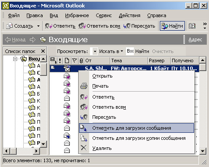Choose Отметить для загрузки копии сообщения
The height and width of the screenshot is (167, 209).
pyautogui.click(x=137, y=138)
